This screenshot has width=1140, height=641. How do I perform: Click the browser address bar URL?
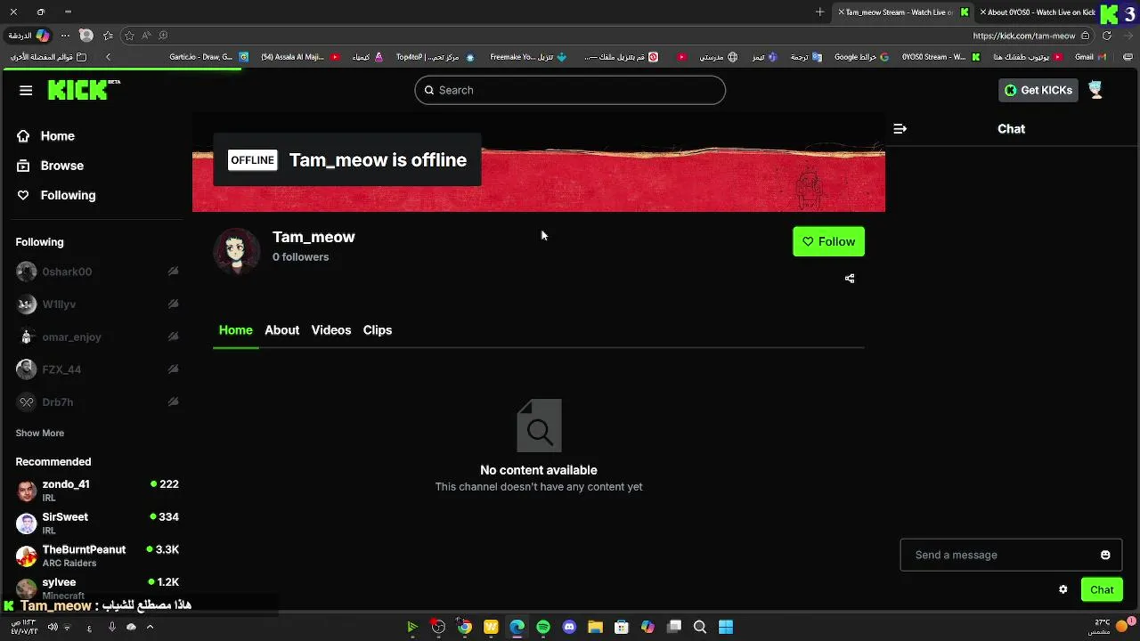click(x=1024, y=36)
